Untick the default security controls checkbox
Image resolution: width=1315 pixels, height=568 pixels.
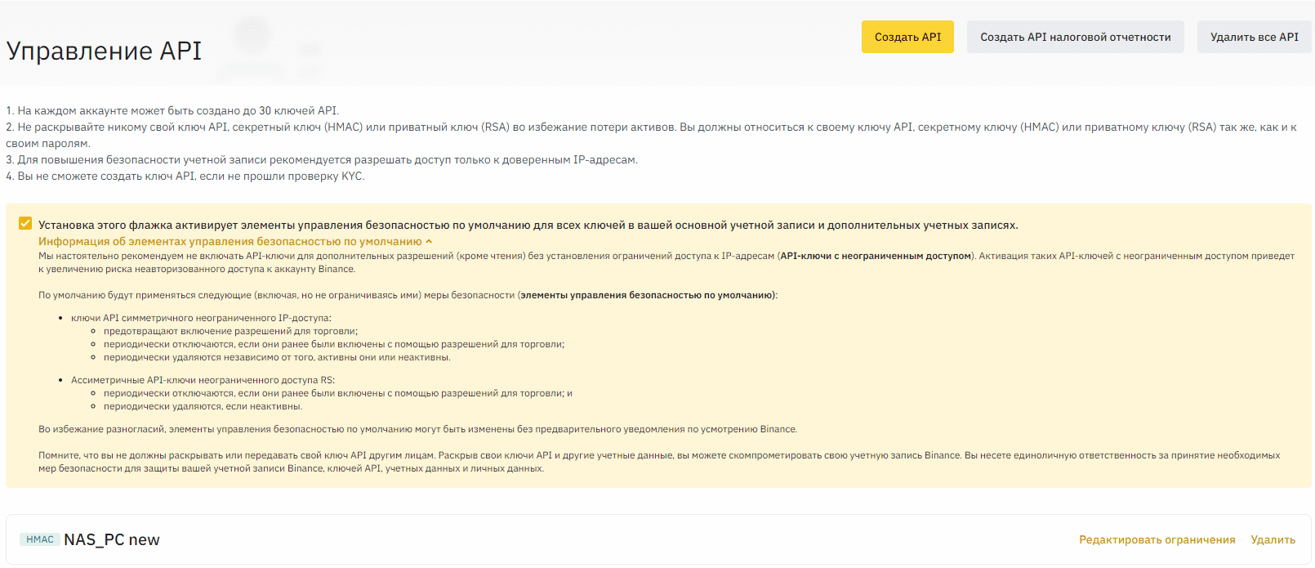[x=25, y=223]
